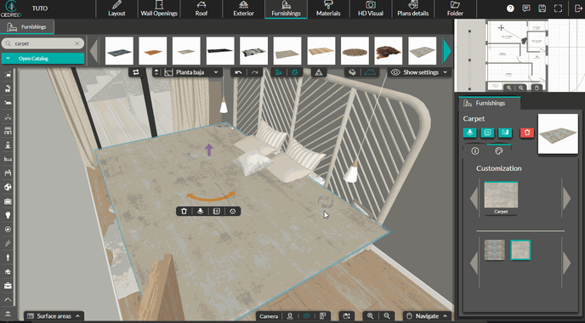Screen dimensions: 585x323
Task: Expand the Surface areas panel
Action: click(54, 316)
